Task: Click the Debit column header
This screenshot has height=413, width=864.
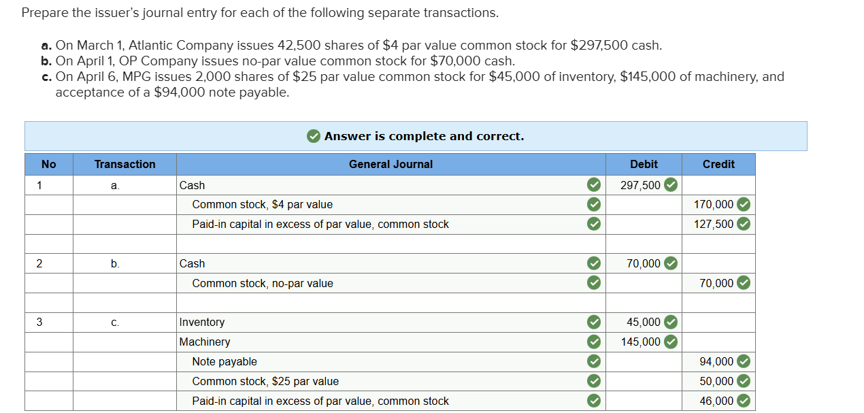Action: 644,164
